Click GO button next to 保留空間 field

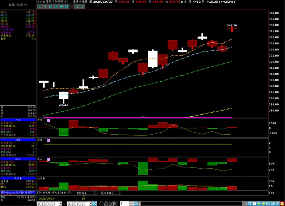136,204
